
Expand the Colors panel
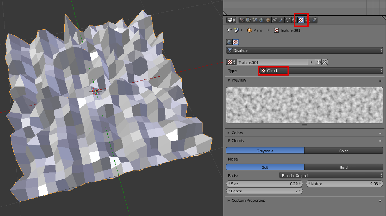click(237, 133)
